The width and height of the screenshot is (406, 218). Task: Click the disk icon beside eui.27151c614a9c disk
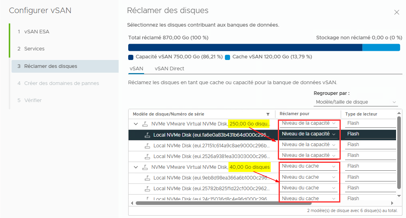(147, 146)
